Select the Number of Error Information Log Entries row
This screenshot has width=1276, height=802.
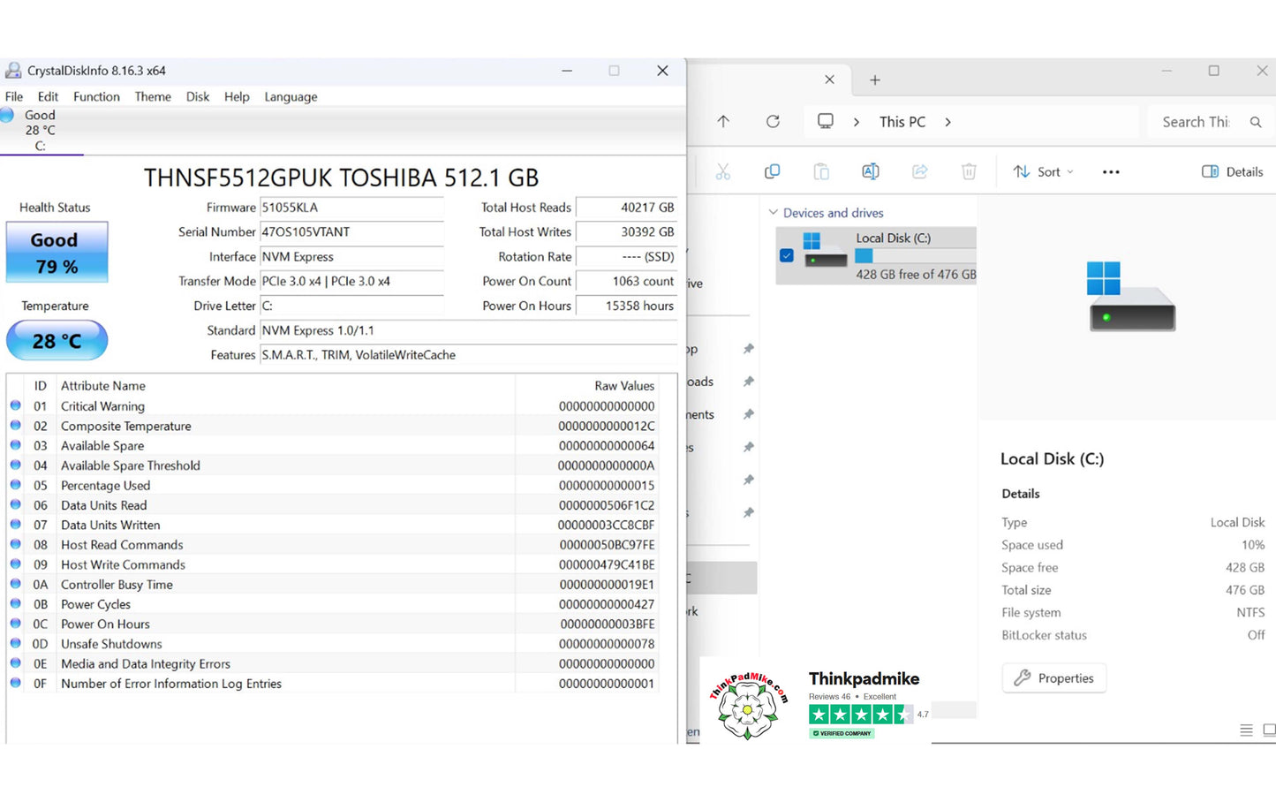[x=333, y=684]
